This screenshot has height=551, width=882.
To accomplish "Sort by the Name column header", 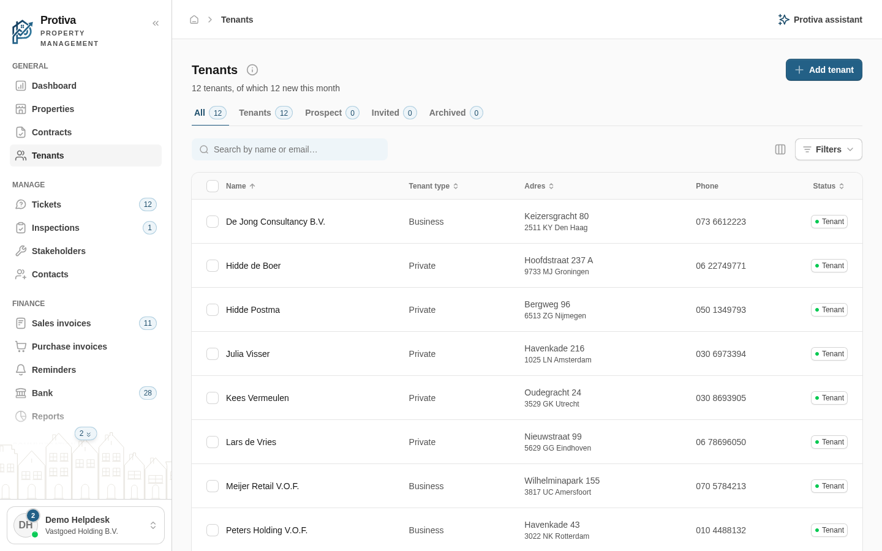I will 241,186.
